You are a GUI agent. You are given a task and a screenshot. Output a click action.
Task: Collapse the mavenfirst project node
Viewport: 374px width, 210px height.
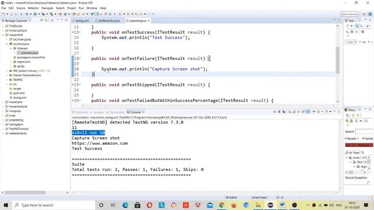click(3, 35)
